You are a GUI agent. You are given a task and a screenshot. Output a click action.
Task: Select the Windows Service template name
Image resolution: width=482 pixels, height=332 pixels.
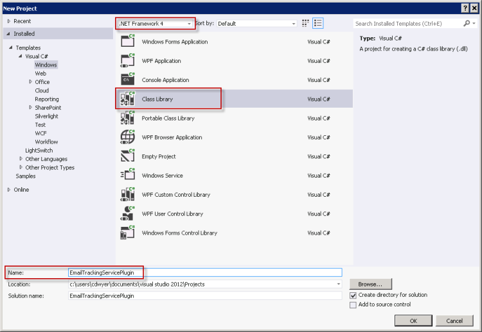pyautogui.click(x=163, y=176)
